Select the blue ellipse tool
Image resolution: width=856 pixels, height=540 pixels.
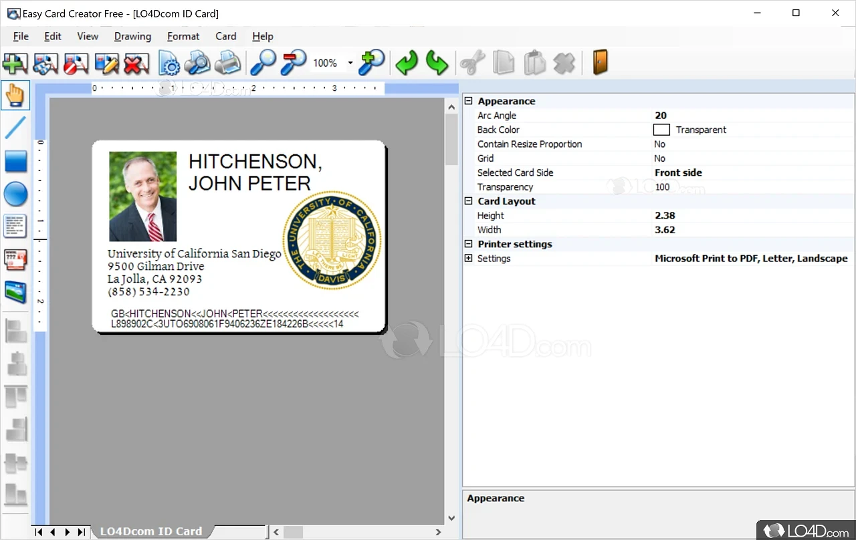(15, 194)
